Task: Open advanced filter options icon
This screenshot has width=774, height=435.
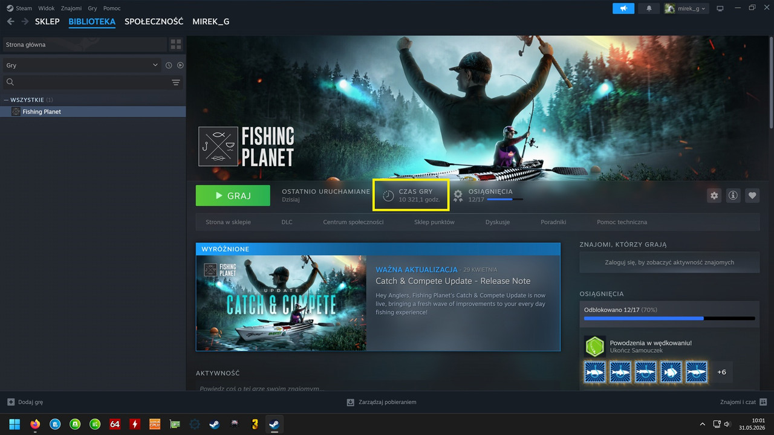Action: 176,82
